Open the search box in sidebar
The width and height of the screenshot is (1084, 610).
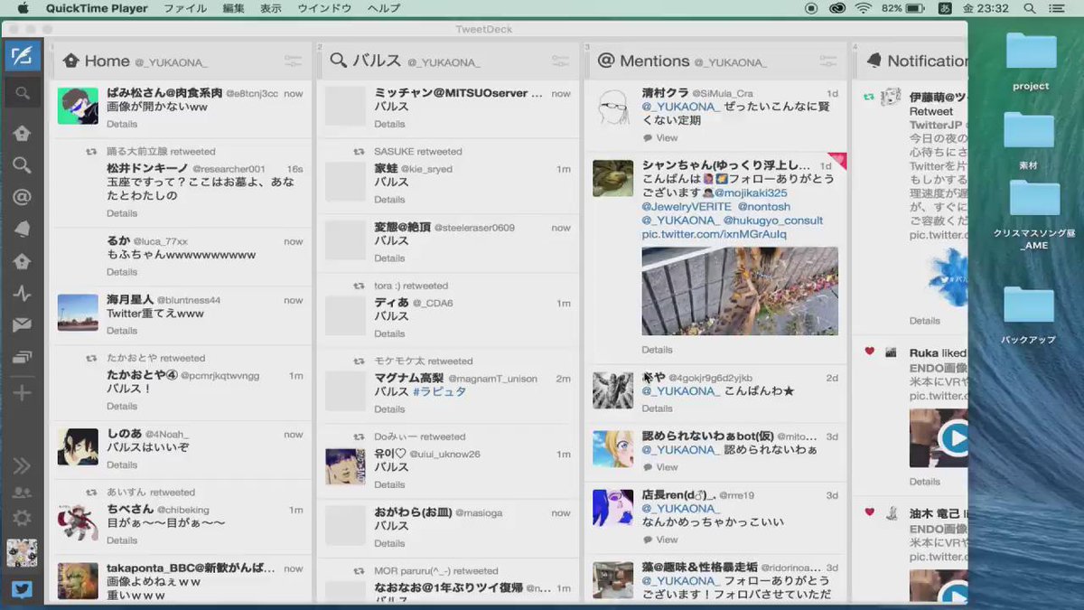coord(22,93)
